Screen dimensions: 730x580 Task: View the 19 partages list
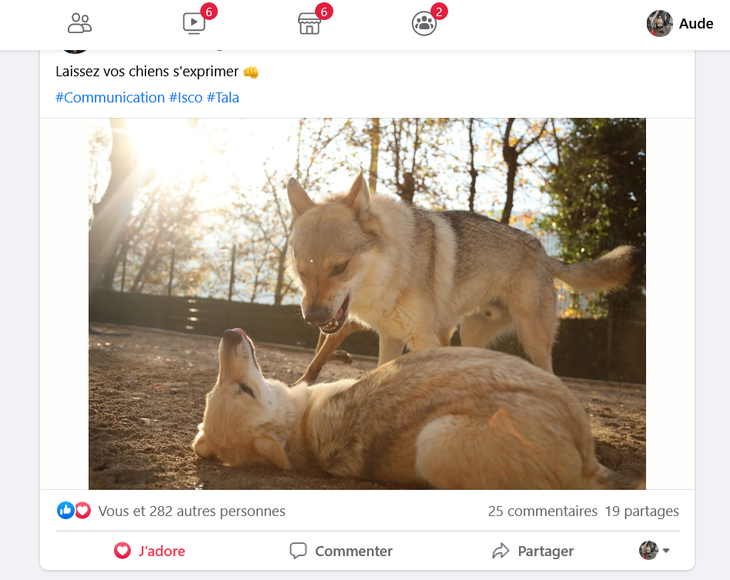(642, 511)
